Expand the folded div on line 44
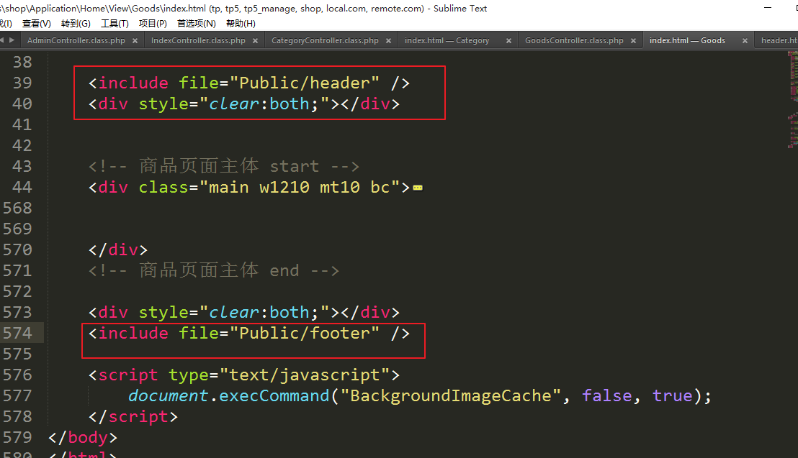This screenshot has height=458, width=798. [x=417, y=188]
